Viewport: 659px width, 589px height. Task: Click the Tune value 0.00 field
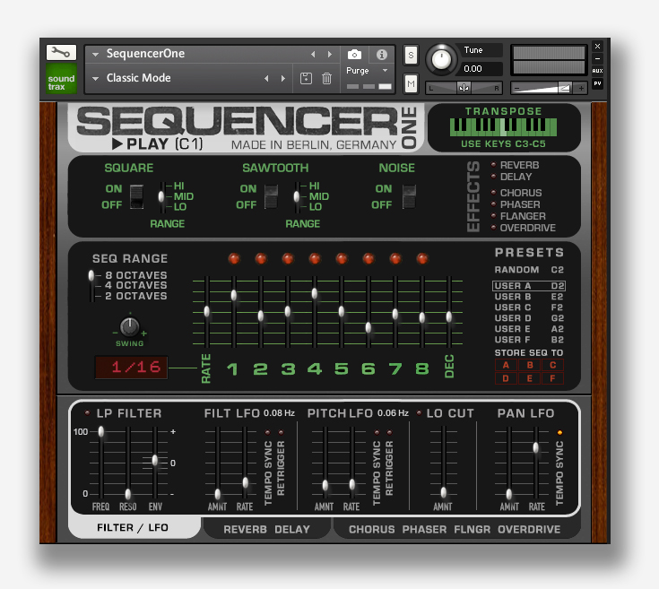(x=481, y=69)
